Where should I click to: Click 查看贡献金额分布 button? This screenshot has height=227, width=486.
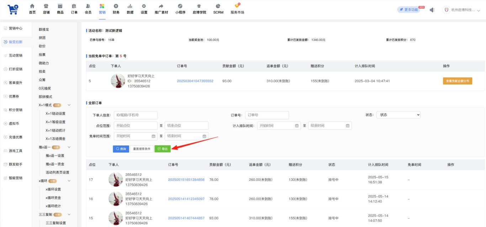coord(458,81)
